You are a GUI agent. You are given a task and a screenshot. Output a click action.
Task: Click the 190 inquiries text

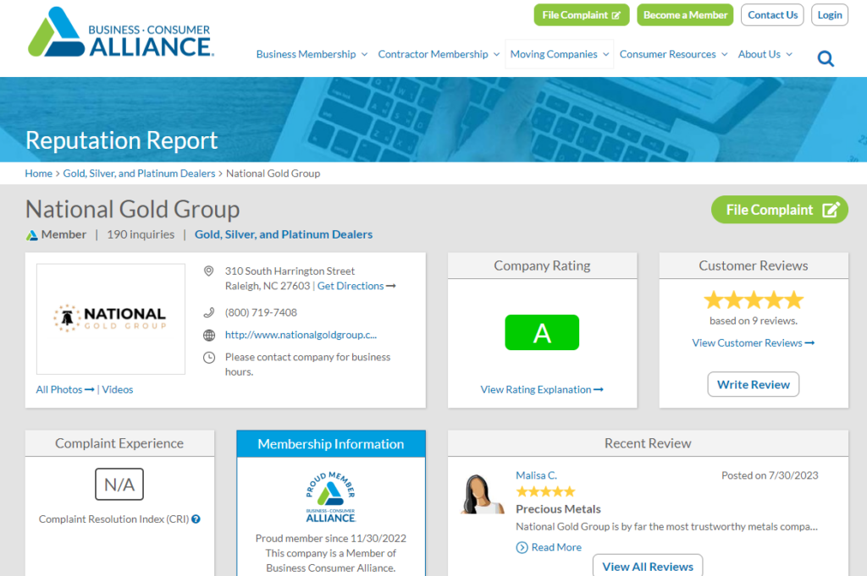point(141,234)
